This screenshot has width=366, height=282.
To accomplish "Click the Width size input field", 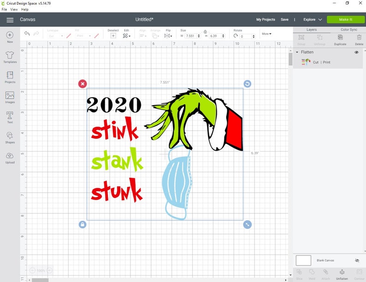I will pyautogui.click(x=191, y=36).
